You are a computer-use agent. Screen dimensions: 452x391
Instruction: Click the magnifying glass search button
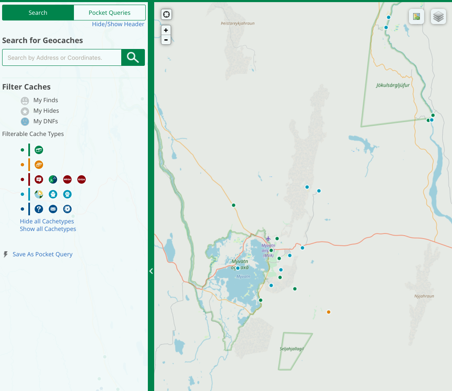[x=133, y=57]
